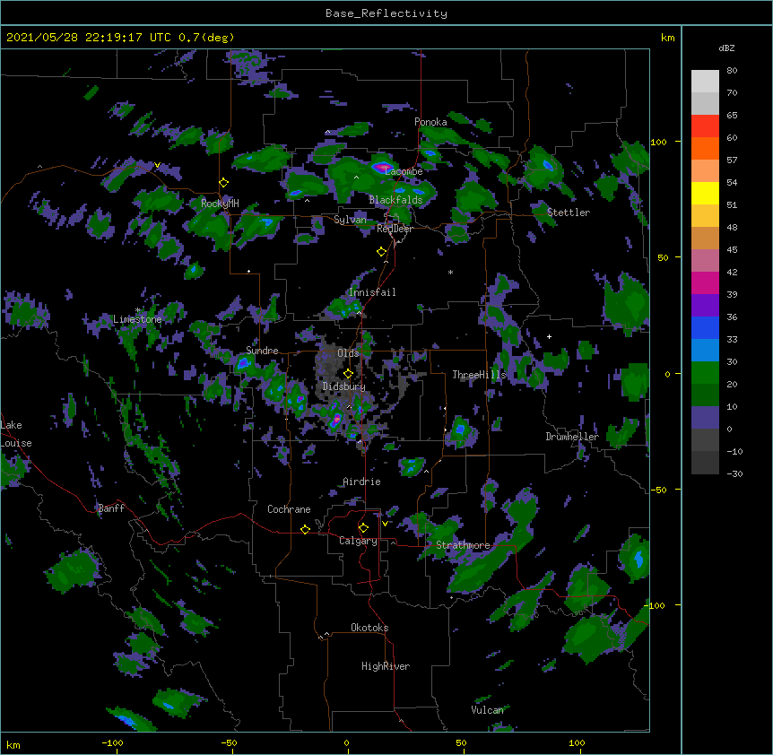The image size is (773, 755).
Task: Click the Base_Reflectivity title text
Action: [386, 13]
